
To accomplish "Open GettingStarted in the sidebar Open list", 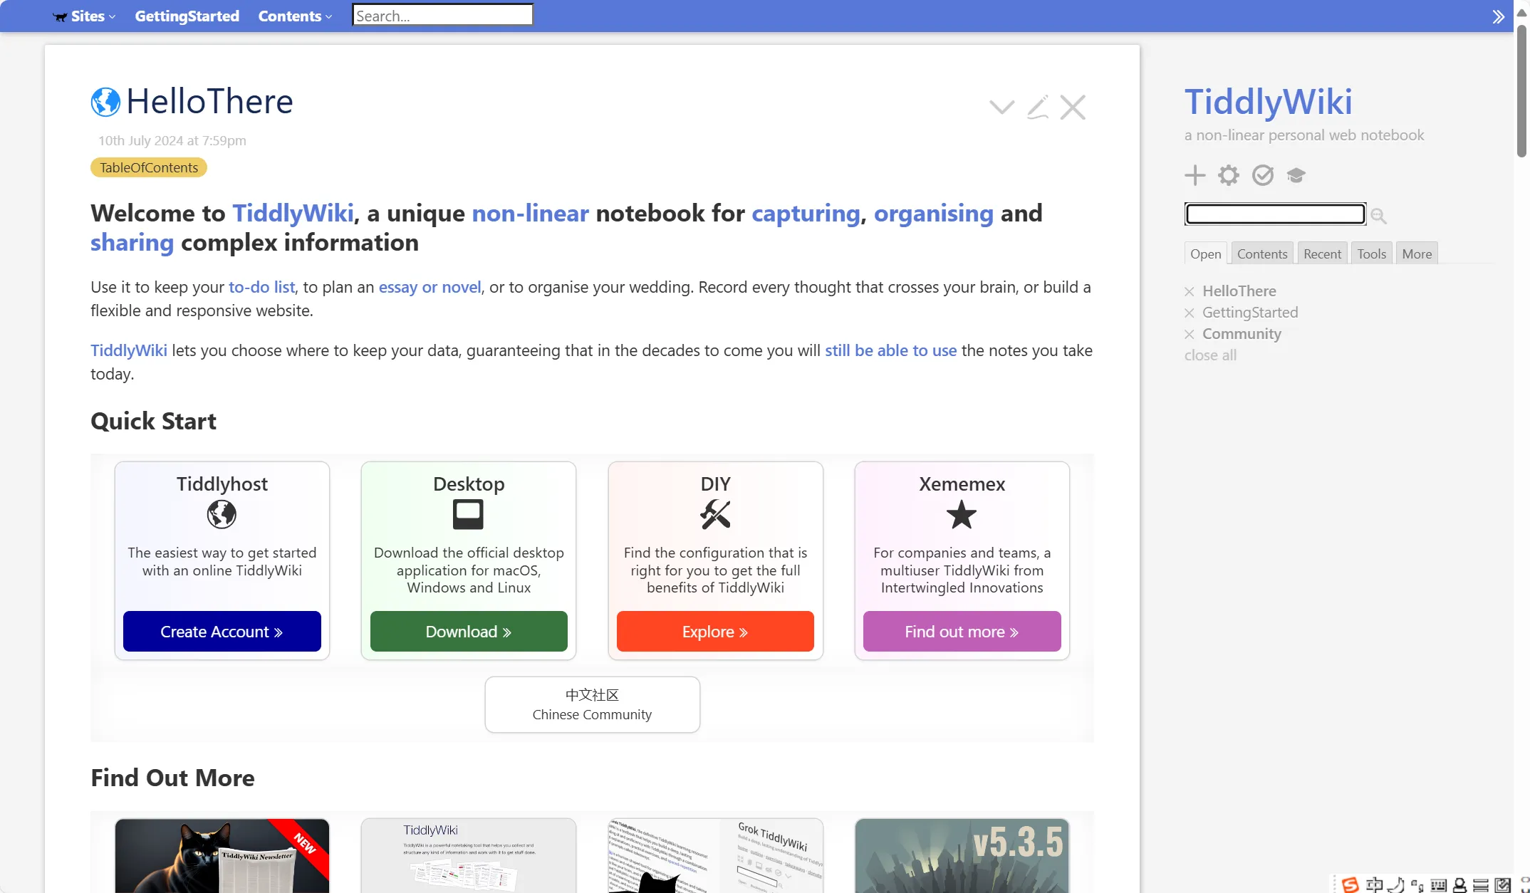I will click(x=1250, y=313).
